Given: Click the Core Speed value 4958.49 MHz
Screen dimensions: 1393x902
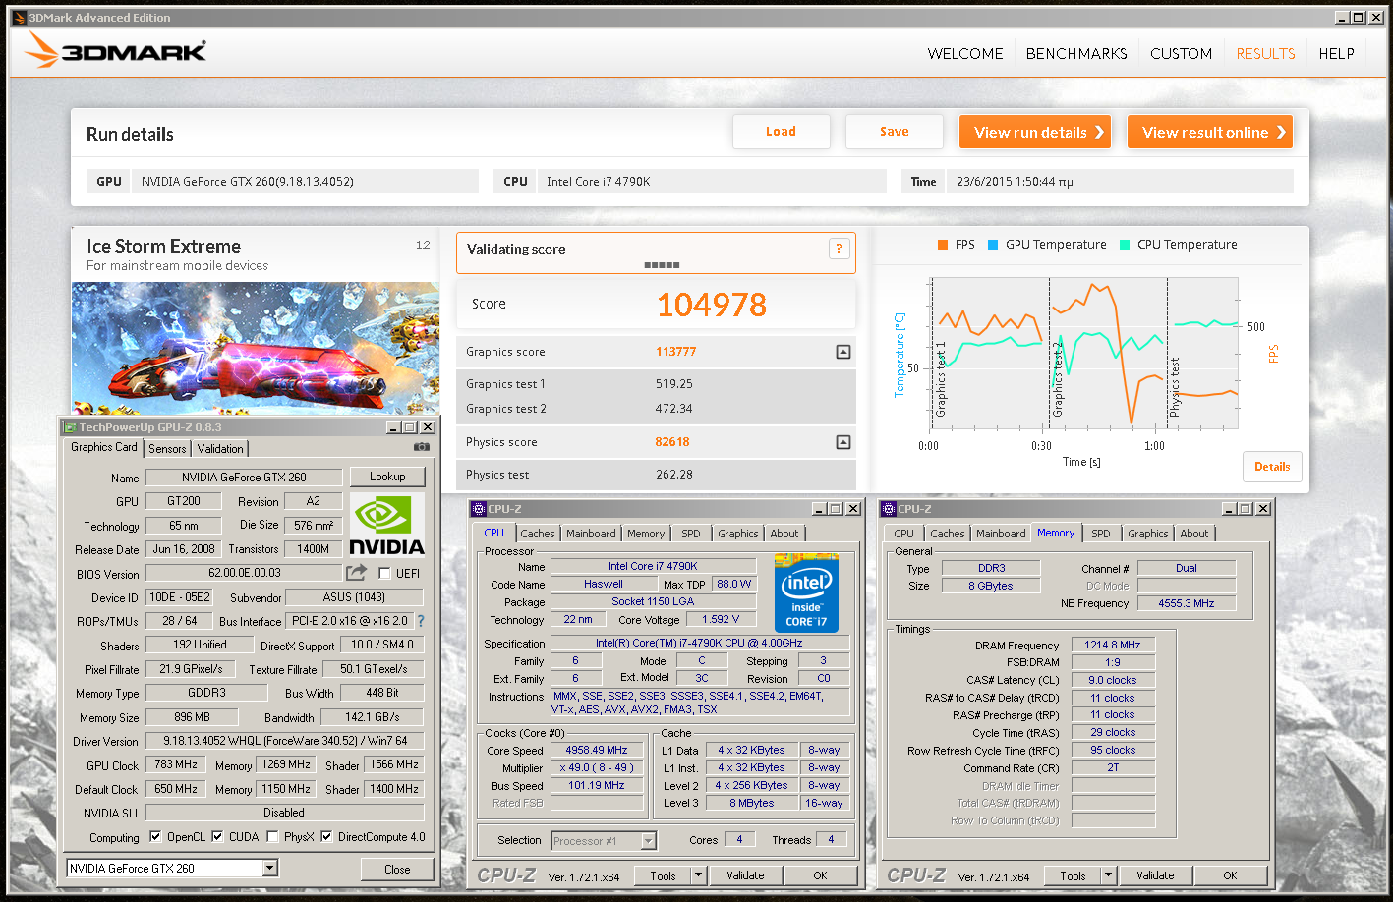Looking at the screenshot, I should click(597, 751).
